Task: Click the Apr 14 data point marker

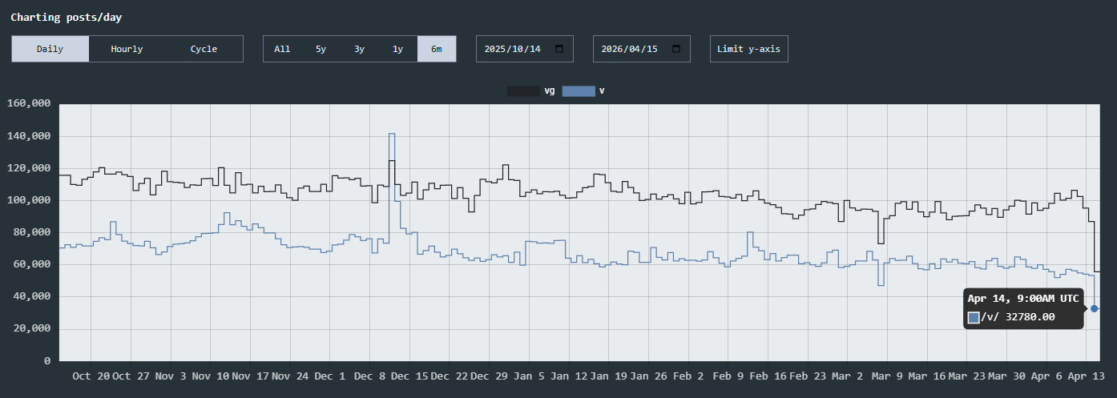Action: (x=1094, y=308)
